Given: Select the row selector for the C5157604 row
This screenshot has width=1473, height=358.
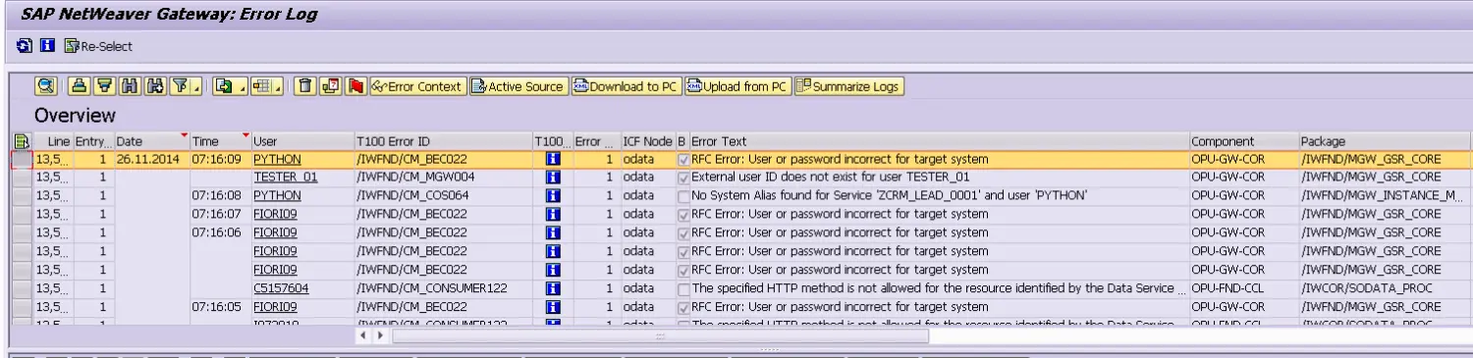Looking at the screenshot, I should pyautogui.click(x=22, y=288).
